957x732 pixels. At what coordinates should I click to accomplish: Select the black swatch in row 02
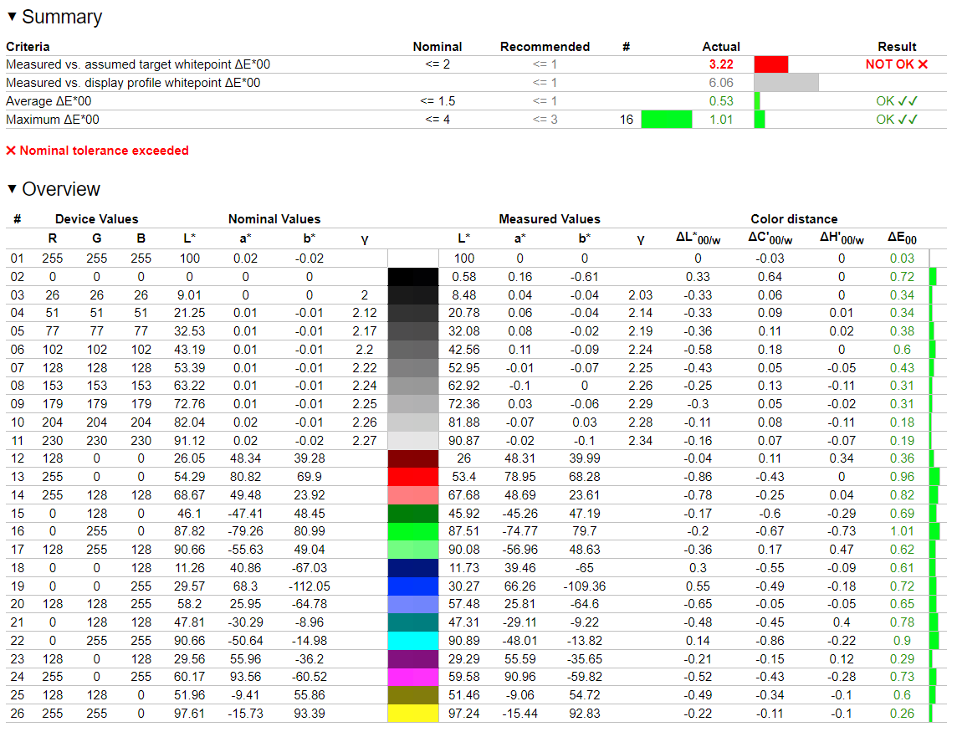[413, 277]
